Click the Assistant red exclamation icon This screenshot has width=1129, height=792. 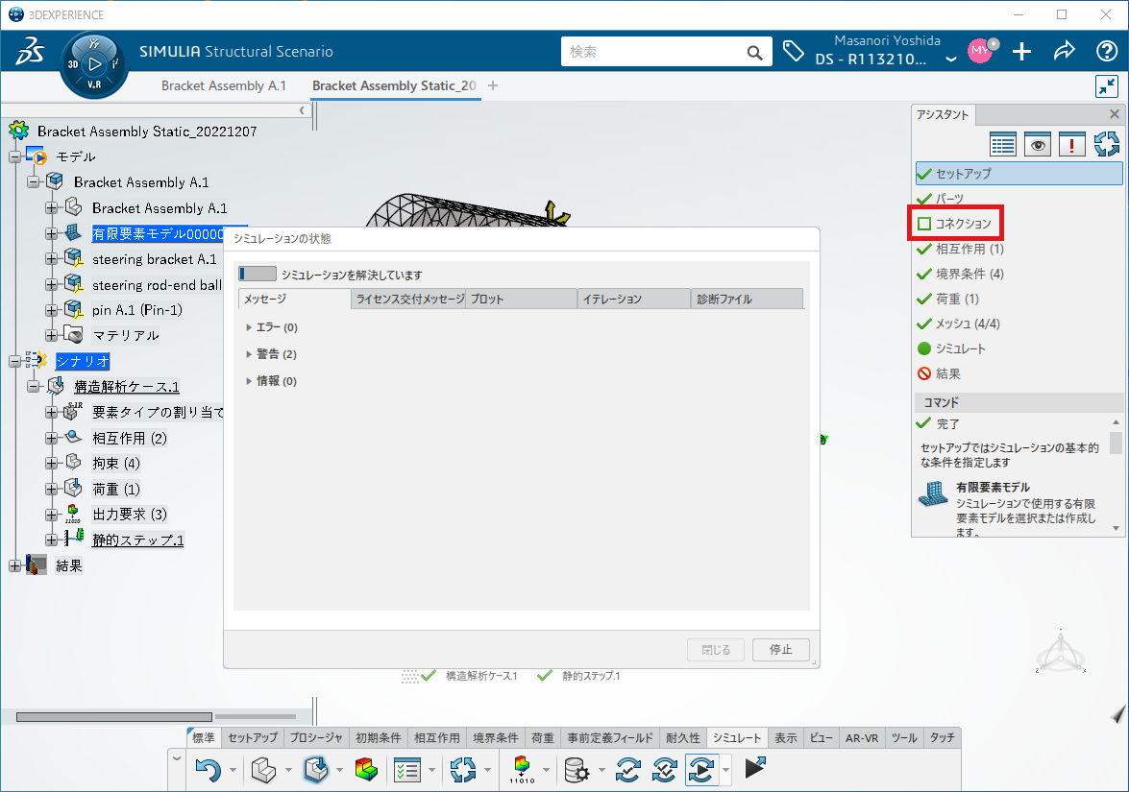1071,144
